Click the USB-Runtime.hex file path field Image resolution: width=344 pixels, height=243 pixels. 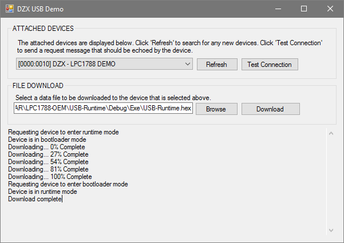(x=103, y=108)
